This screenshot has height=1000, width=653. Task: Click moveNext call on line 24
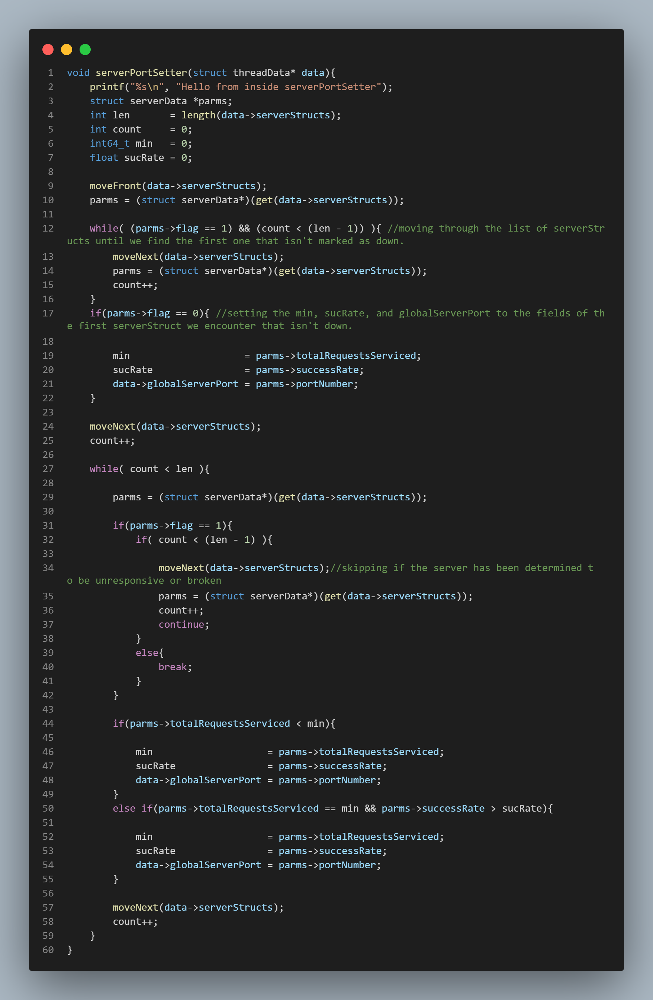pos(112,427)
